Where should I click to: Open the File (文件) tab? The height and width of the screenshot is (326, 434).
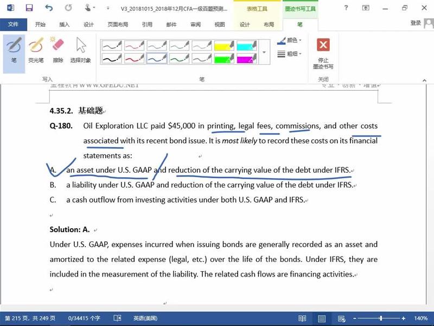click(13, 24)
